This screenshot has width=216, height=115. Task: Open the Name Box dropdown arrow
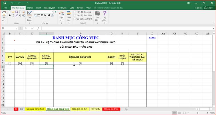(x=17, y=28)
